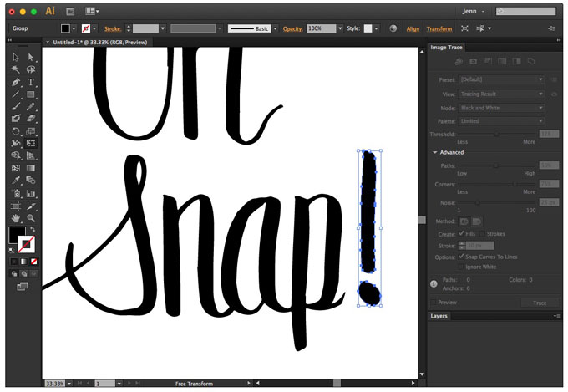Select the Direct Selection tool

point(31,57)
